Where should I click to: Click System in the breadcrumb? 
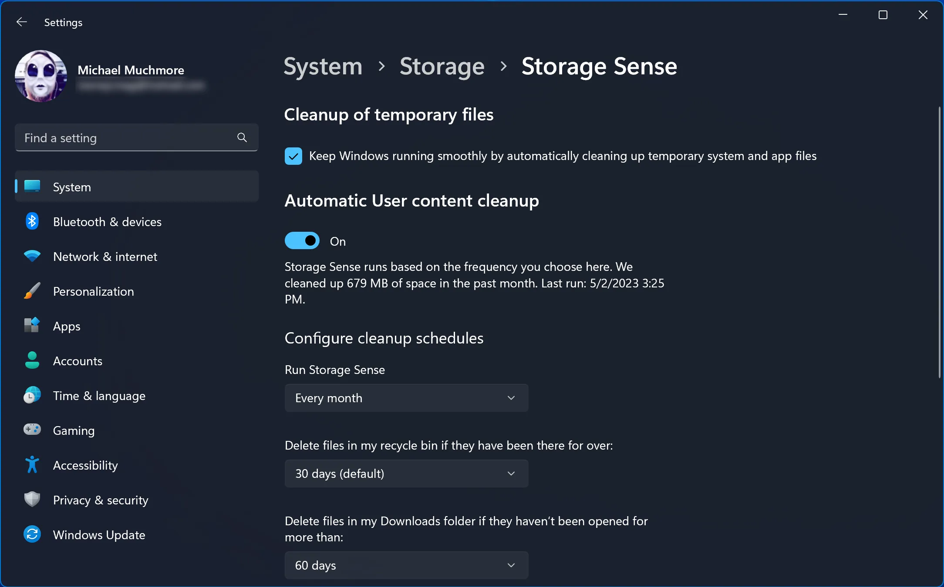[323, 67]
